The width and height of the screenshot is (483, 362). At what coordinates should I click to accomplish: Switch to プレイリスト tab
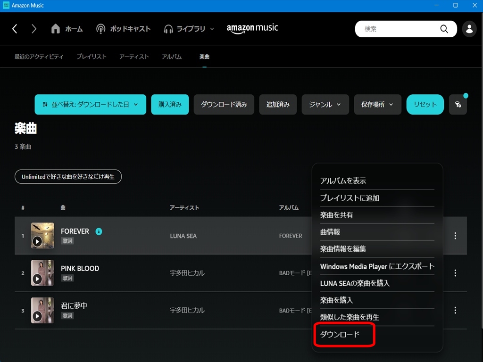(x=92, y=57)
